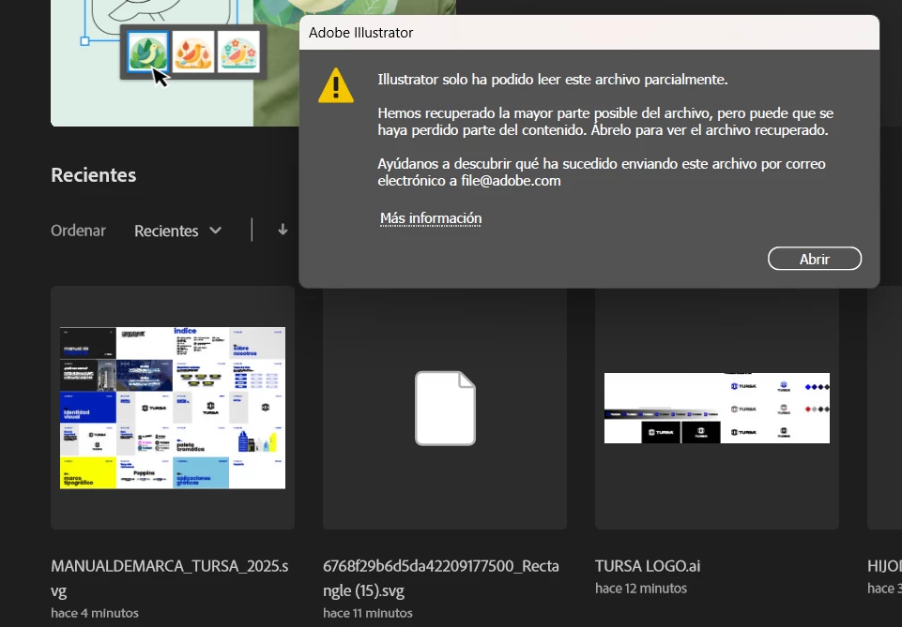Viewport: 902px width, 627px height.
Task: Click the Adobe Illustrator dialog title bar
Action: [x=589, y=33]
